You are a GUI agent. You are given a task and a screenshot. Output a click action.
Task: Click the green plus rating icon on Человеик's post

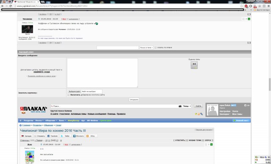click(249, 19)
